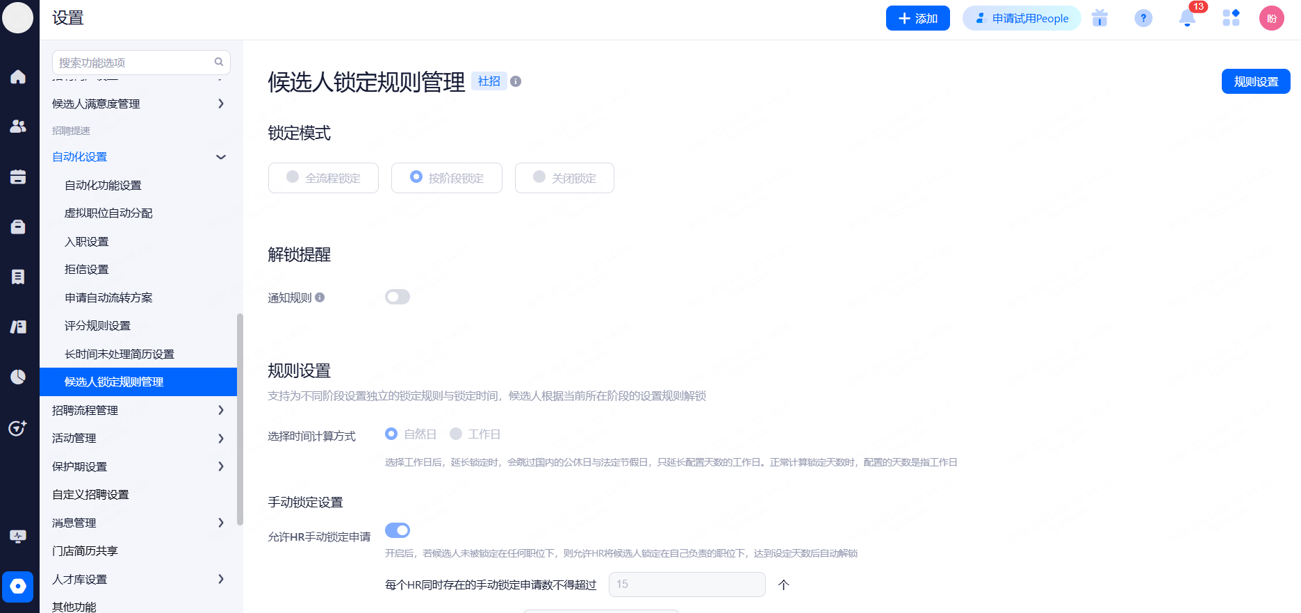Open 入职设置 menu item
1301x613 pixels.
tap(87, 242)
